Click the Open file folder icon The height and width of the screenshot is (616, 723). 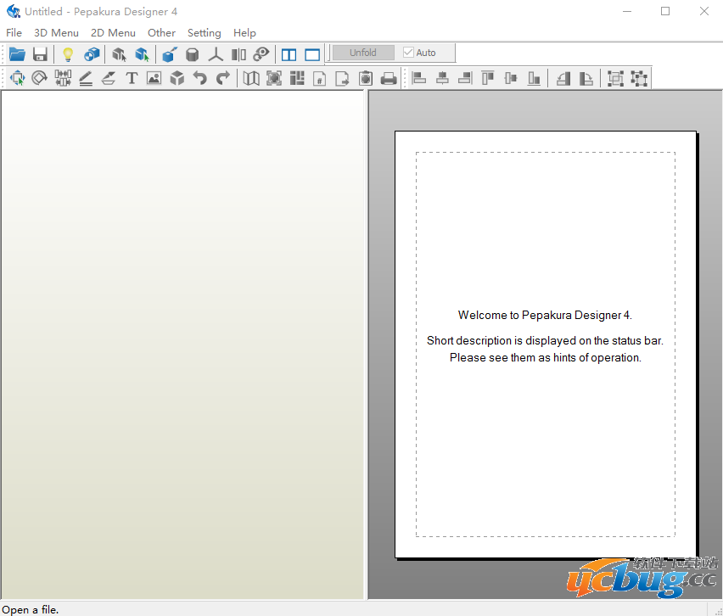tap(17, 54)
